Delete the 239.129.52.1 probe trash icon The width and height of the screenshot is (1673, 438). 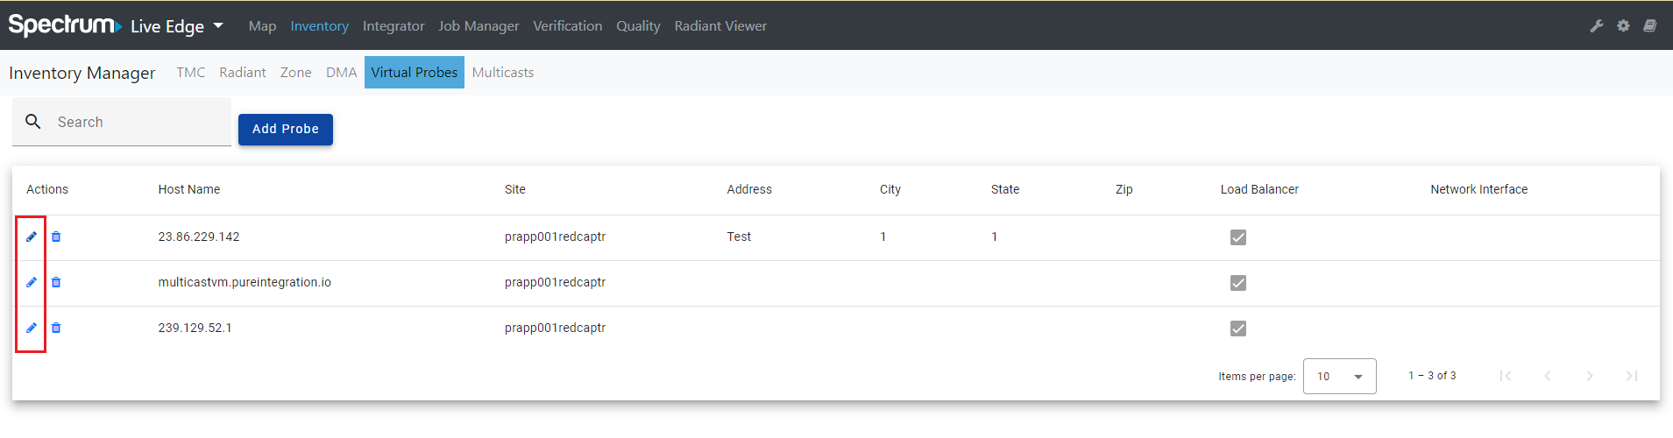[x=56, y=328]
